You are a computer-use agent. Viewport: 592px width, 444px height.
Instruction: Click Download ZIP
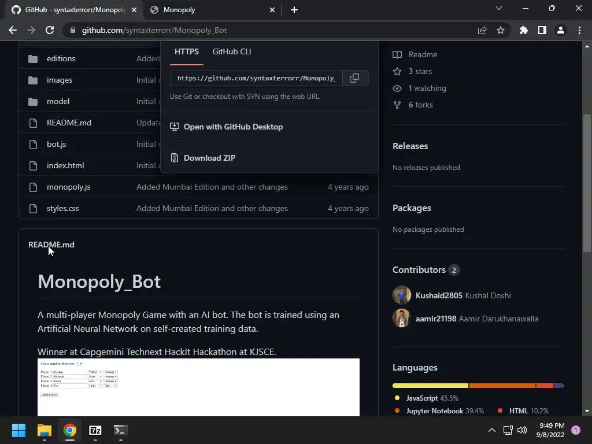209,158
